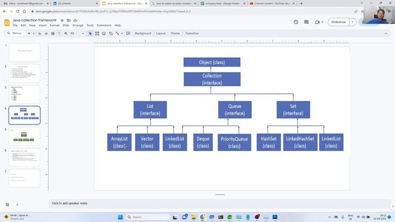Open the Slide menu
This screenshot has width=395, height=222.
point(66,25)
